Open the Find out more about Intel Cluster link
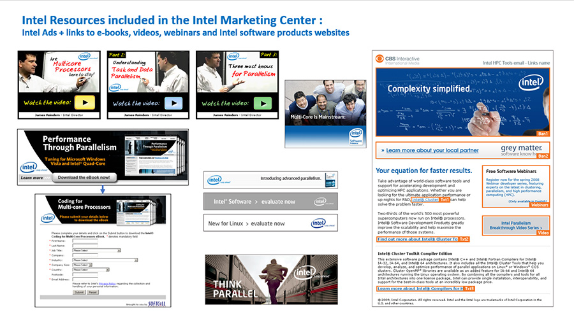This screenshot has width=574, height=324. click(x=418, y=239)
